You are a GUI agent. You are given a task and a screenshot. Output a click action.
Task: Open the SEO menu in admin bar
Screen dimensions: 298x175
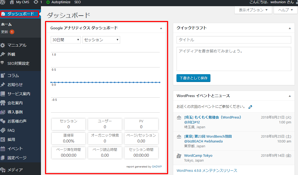78,2
